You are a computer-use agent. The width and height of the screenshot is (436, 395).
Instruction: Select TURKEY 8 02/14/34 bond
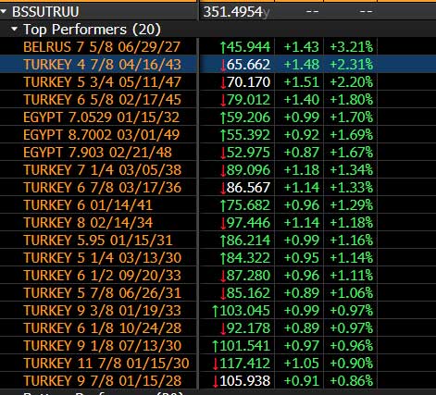88,223
